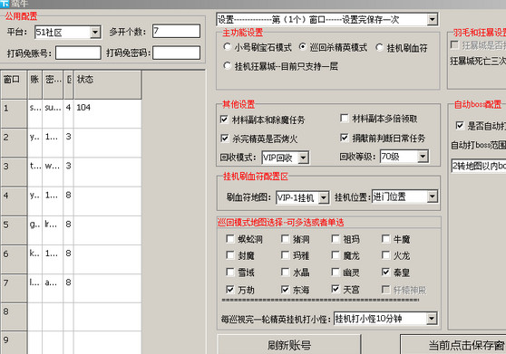Click the app icon in title bar

tap(5, 4)
